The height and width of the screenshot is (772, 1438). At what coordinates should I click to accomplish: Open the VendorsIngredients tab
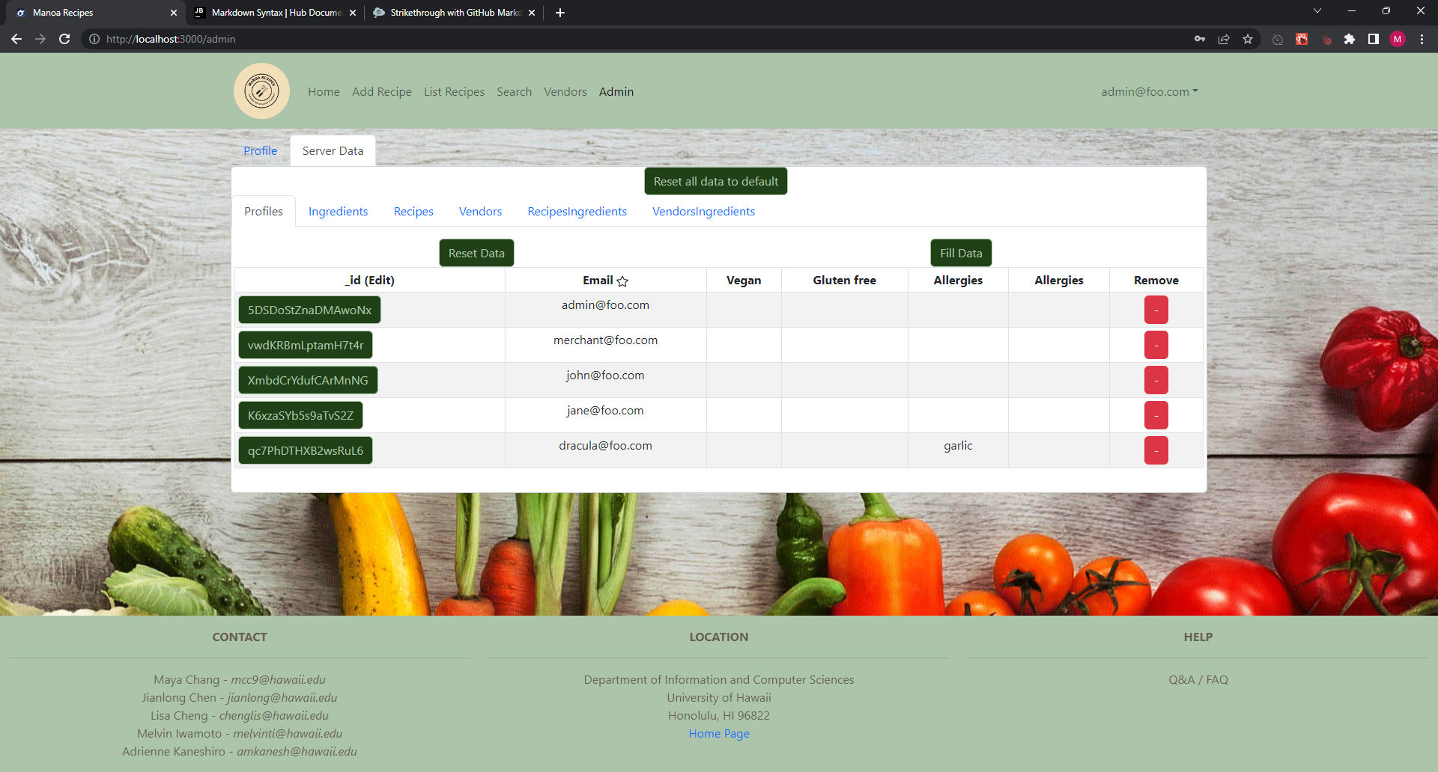pyautogui.click(x=703, y=212)
